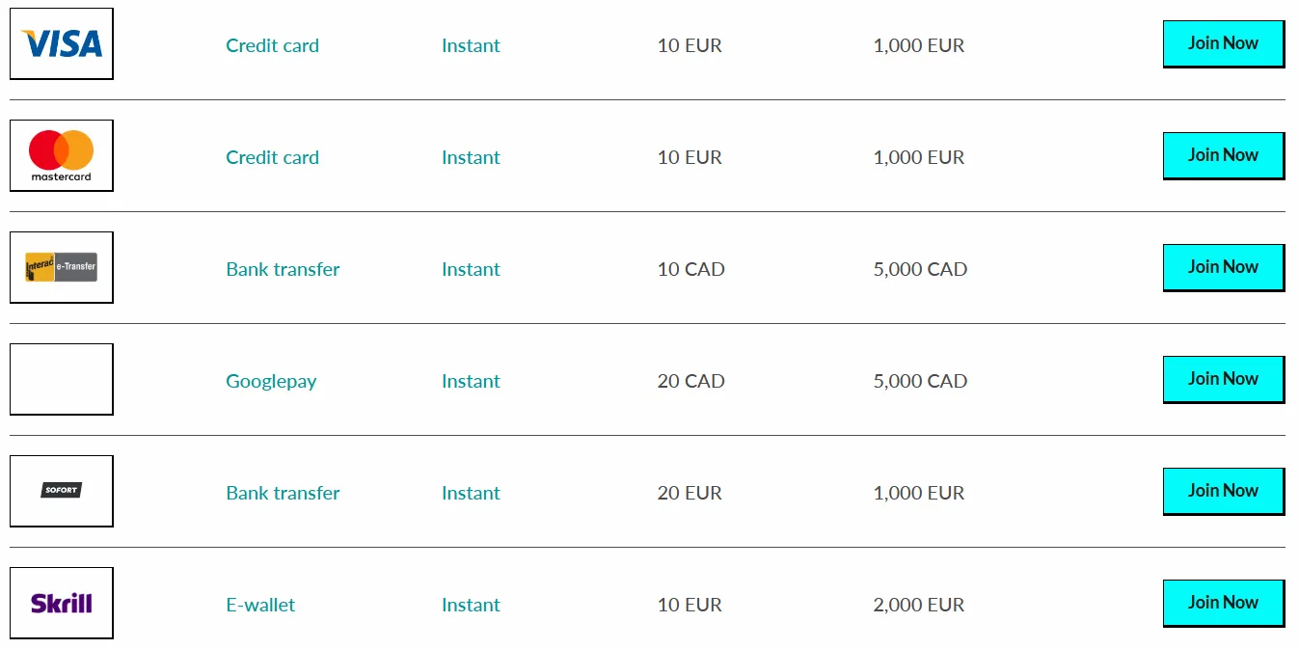Hit Join Now for Interac e-Transfer
This screenshot has width=1299, height=649.
[x=1223, y=267]
